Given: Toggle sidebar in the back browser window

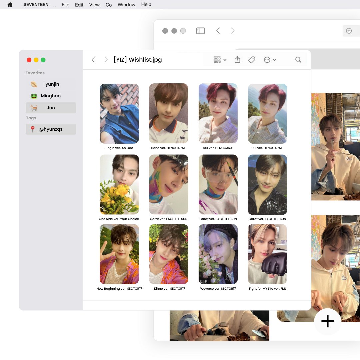Looking at the screenshot, I should [x=200, y=31].
